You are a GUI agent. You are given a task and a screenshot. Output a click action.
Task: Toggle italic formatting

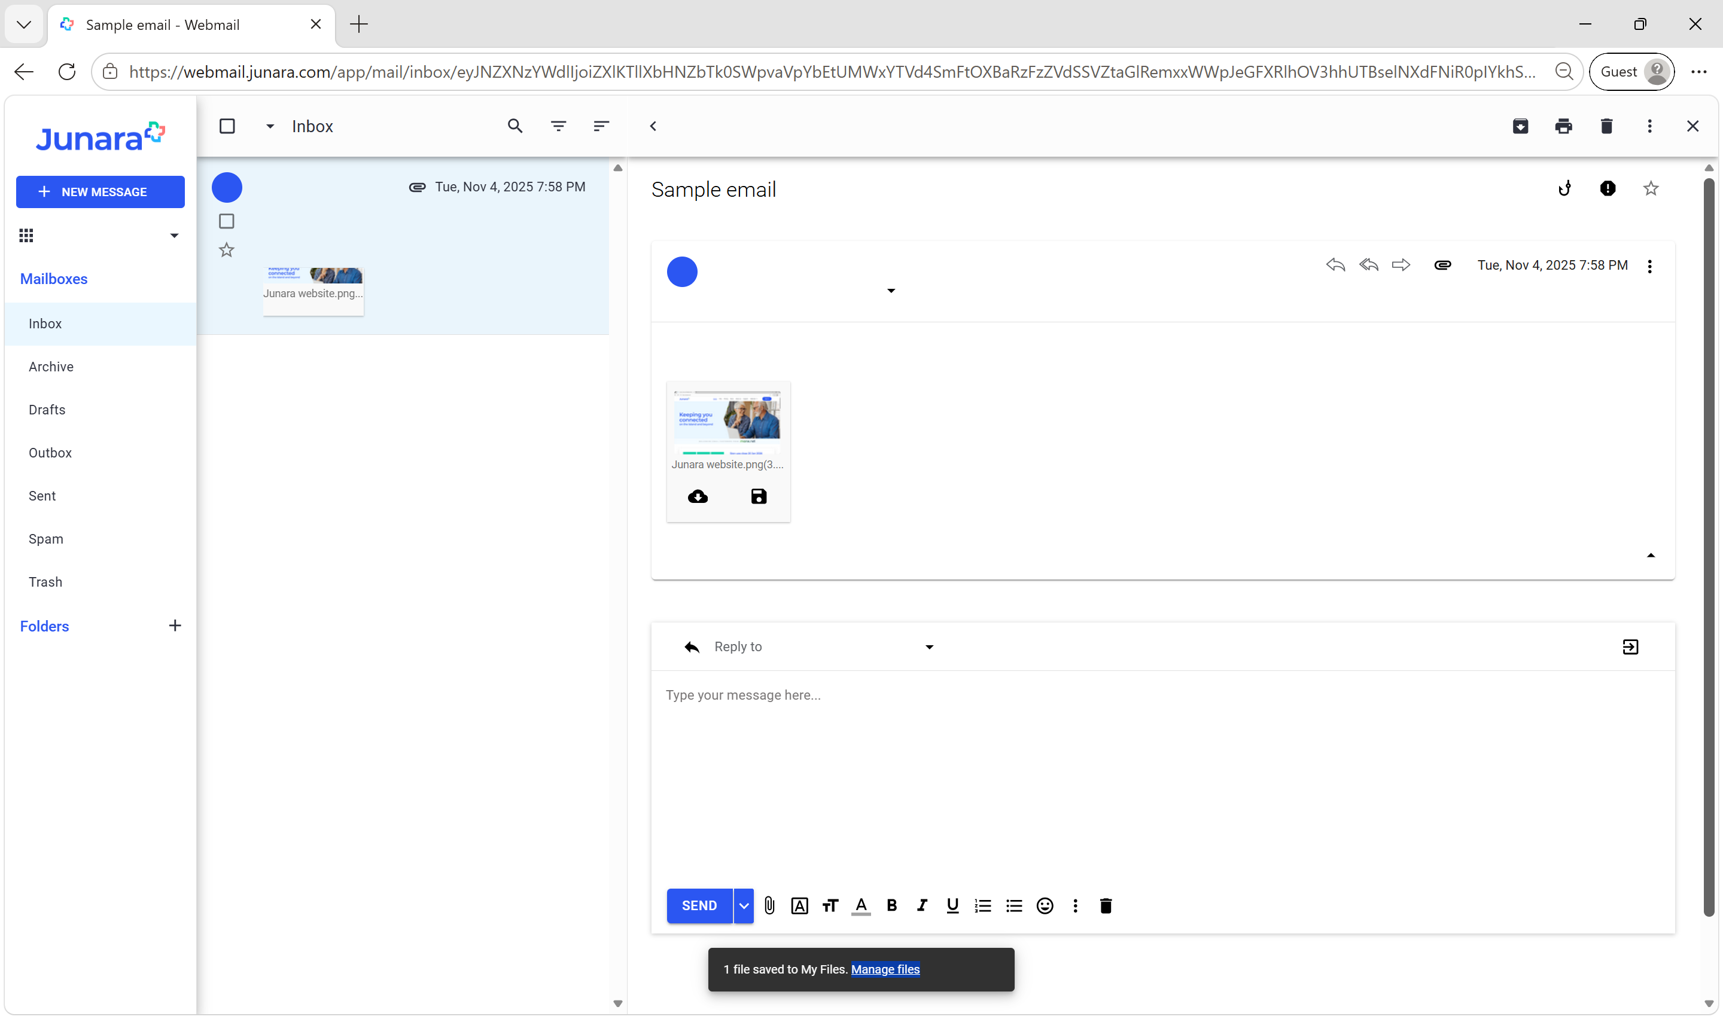pos(921,906)
